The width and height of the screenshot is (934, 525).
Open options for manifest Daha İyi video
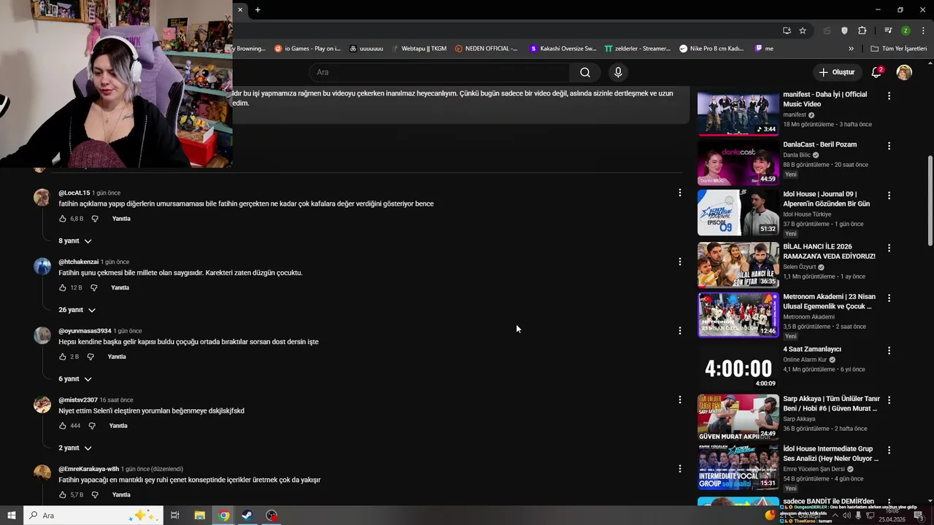(889, 96)
